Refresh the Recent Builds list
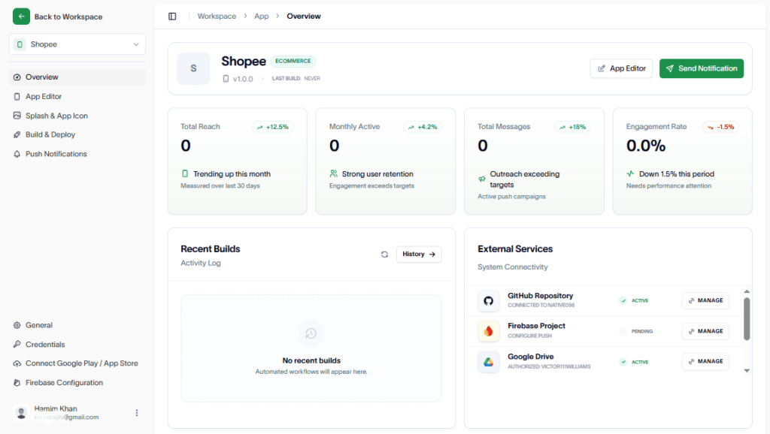770x434 pixels. pos(384,254)
